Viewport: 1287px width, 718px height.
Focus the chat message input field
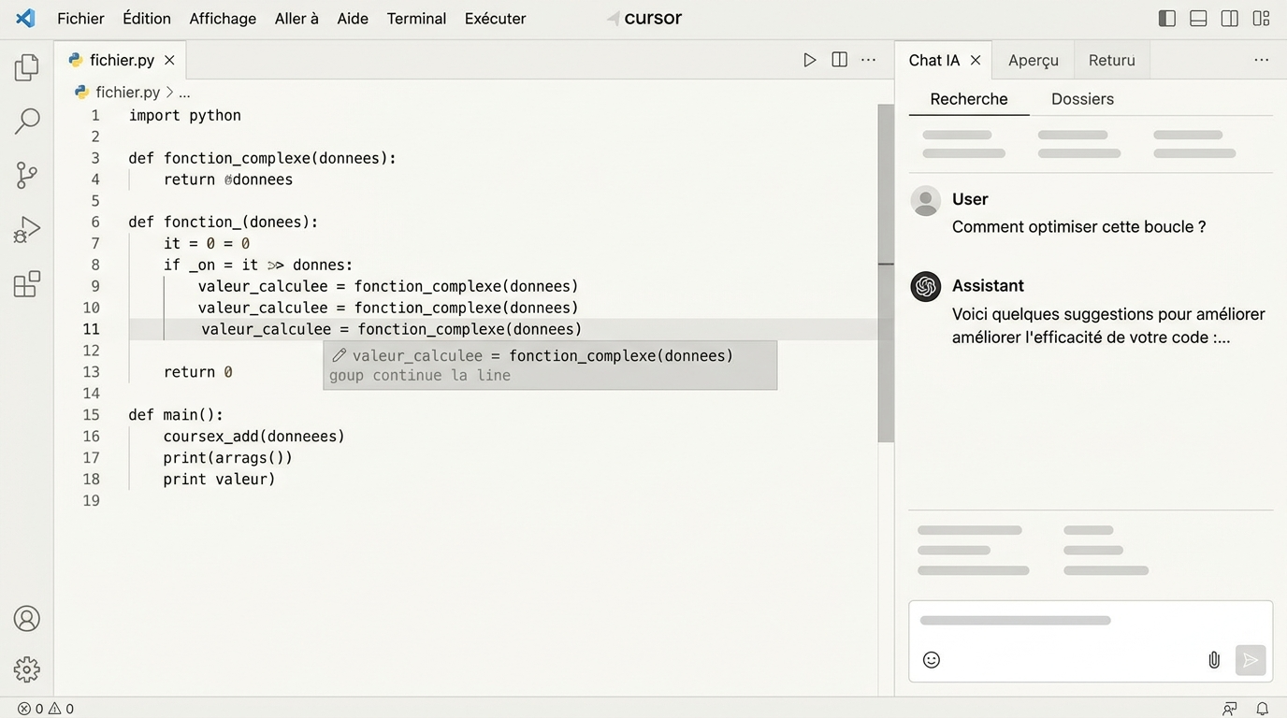1091,641
